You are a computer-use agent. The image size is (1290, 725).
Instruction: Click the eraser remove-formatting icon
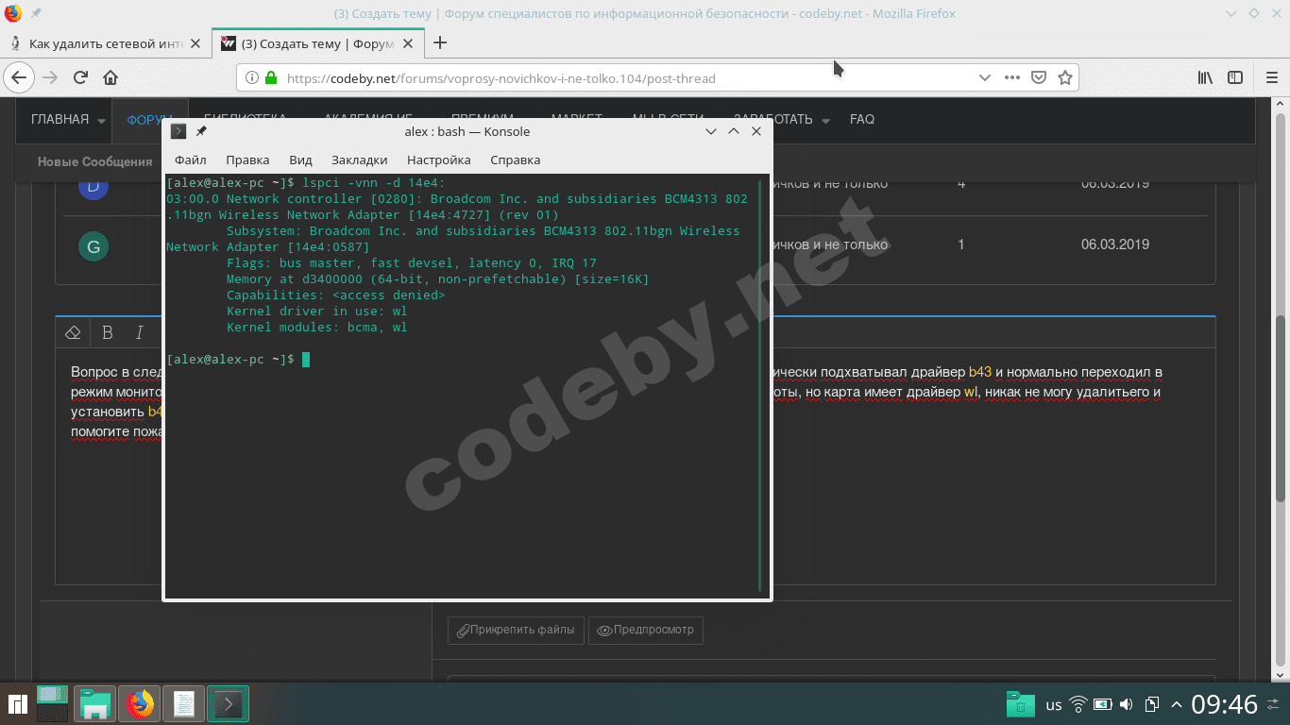(73, 332)
